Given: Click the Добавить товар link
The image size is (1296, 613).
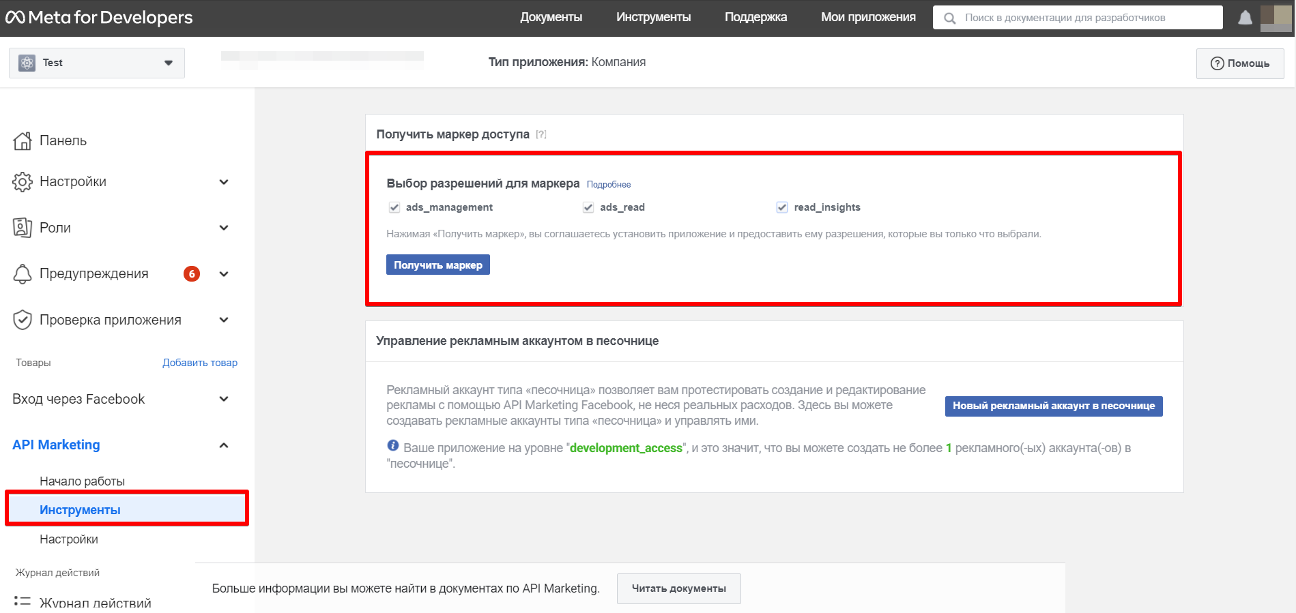Looking at the screenshot, I should (199, 363).
